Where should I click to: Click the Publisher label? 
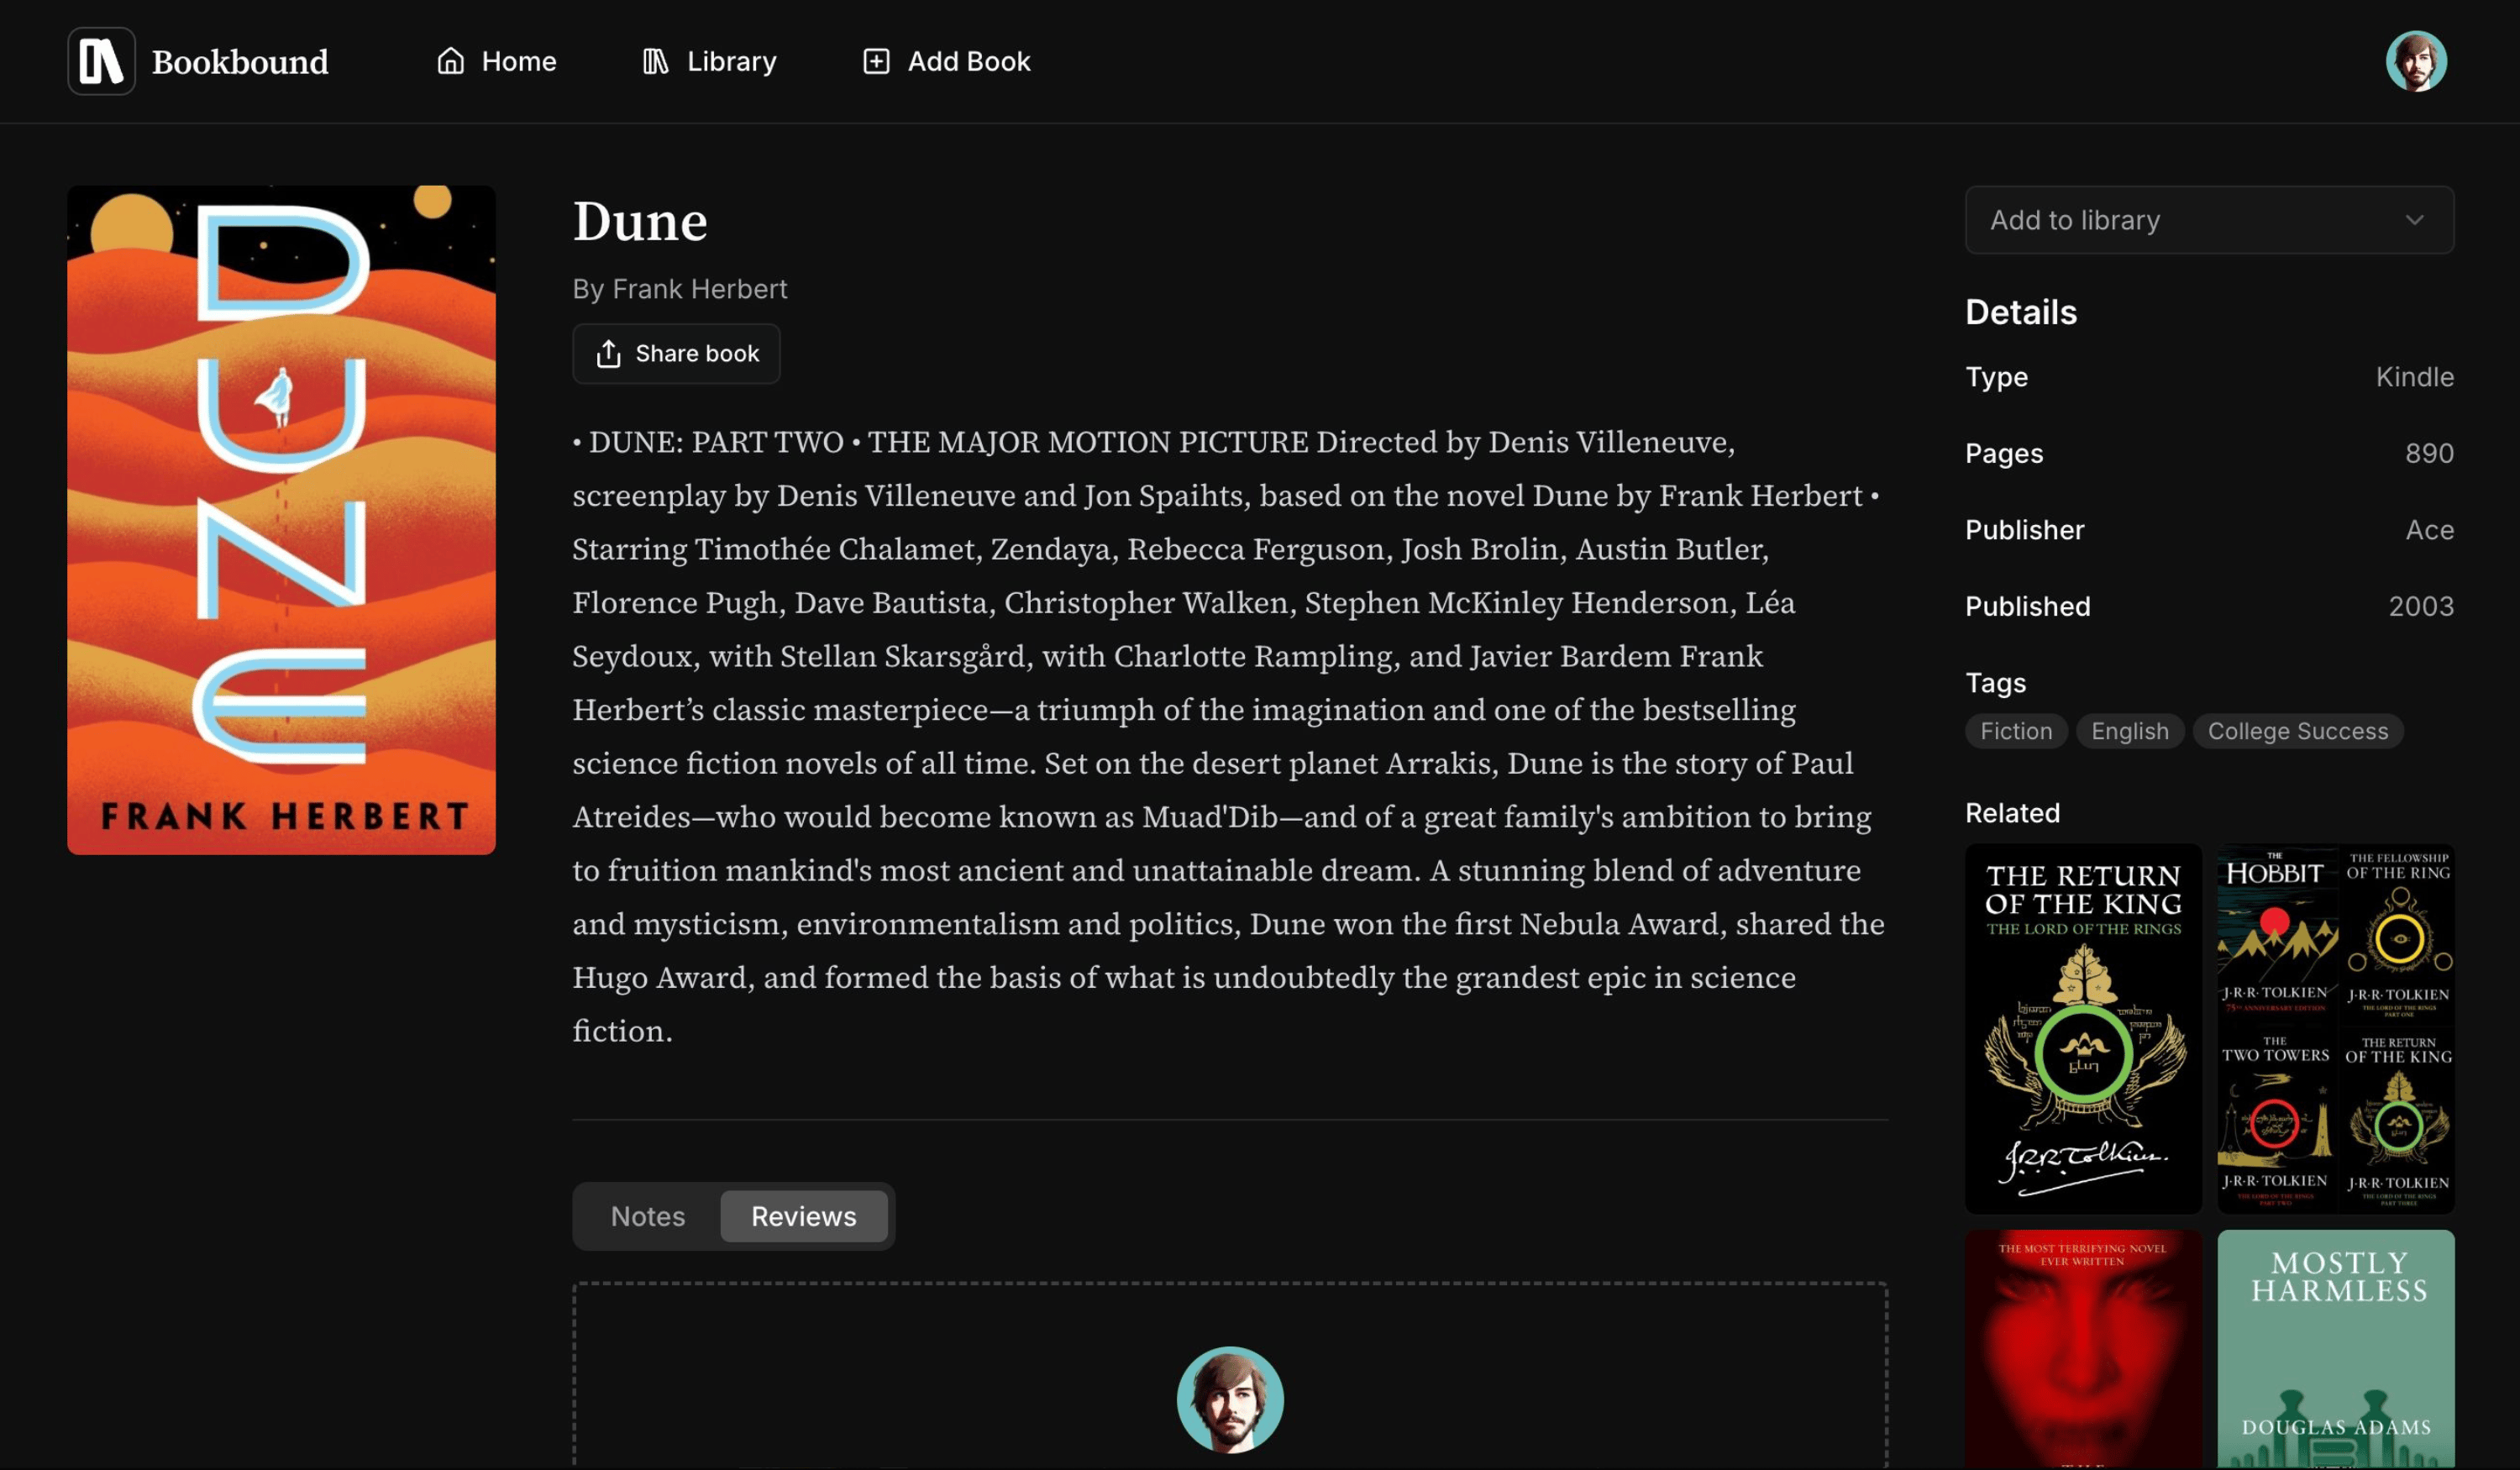pos(2024,530)
